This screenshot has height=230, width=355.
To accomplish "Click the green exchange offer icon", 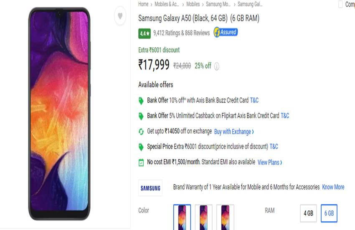I will 141,131.
